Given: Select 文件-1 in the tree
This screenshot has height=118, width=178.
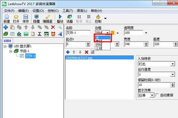Looking at the screenshot, I should pos(30,56).
